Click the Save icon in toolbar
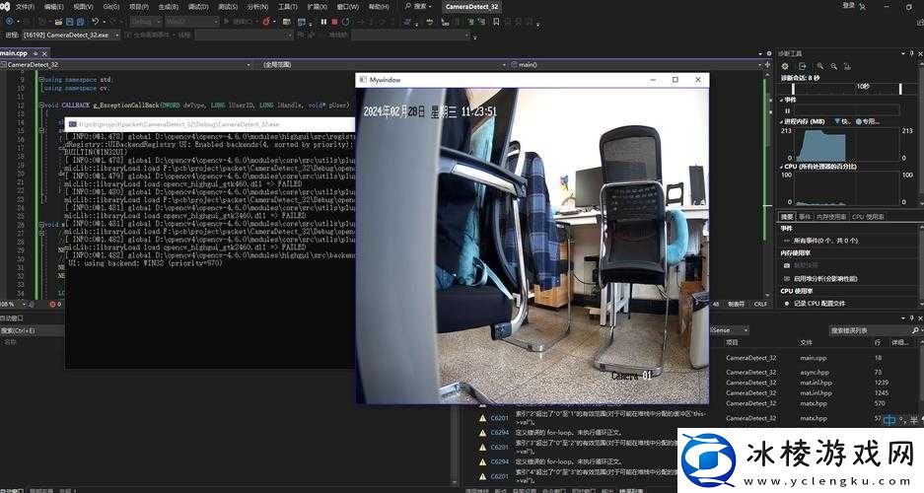The width and height of the screenshot is (924, 493). 70,22
